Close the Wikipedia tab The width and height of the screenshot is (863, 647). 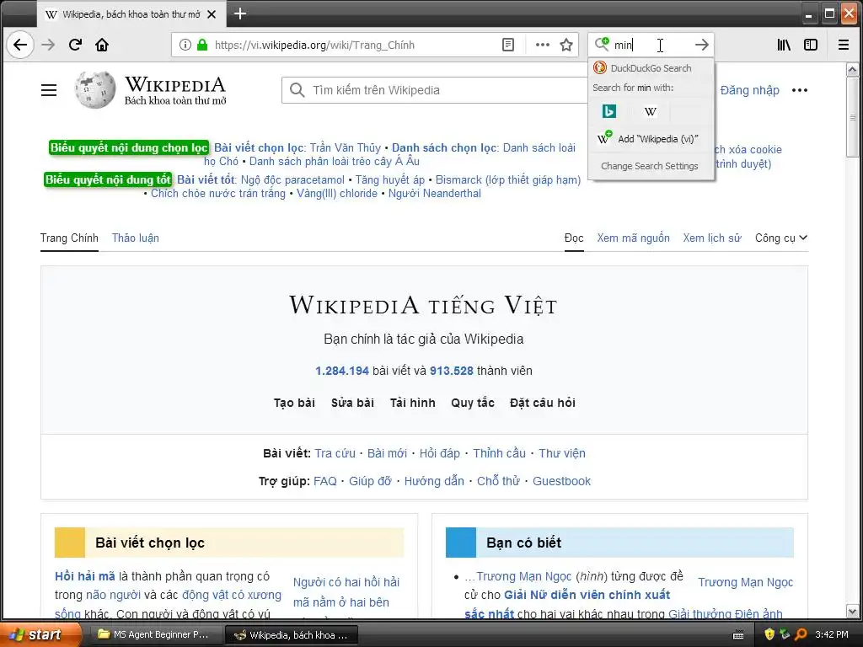point(212,14)
